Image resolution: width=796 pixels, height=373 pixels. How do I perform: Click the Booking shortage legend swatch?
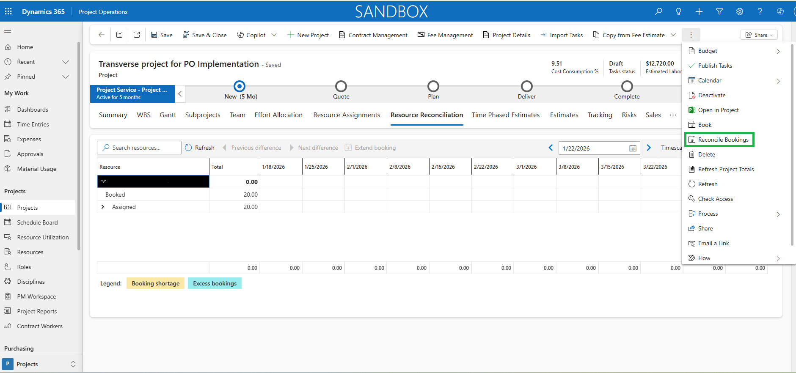pyautogui.click(x=155, y=283)
